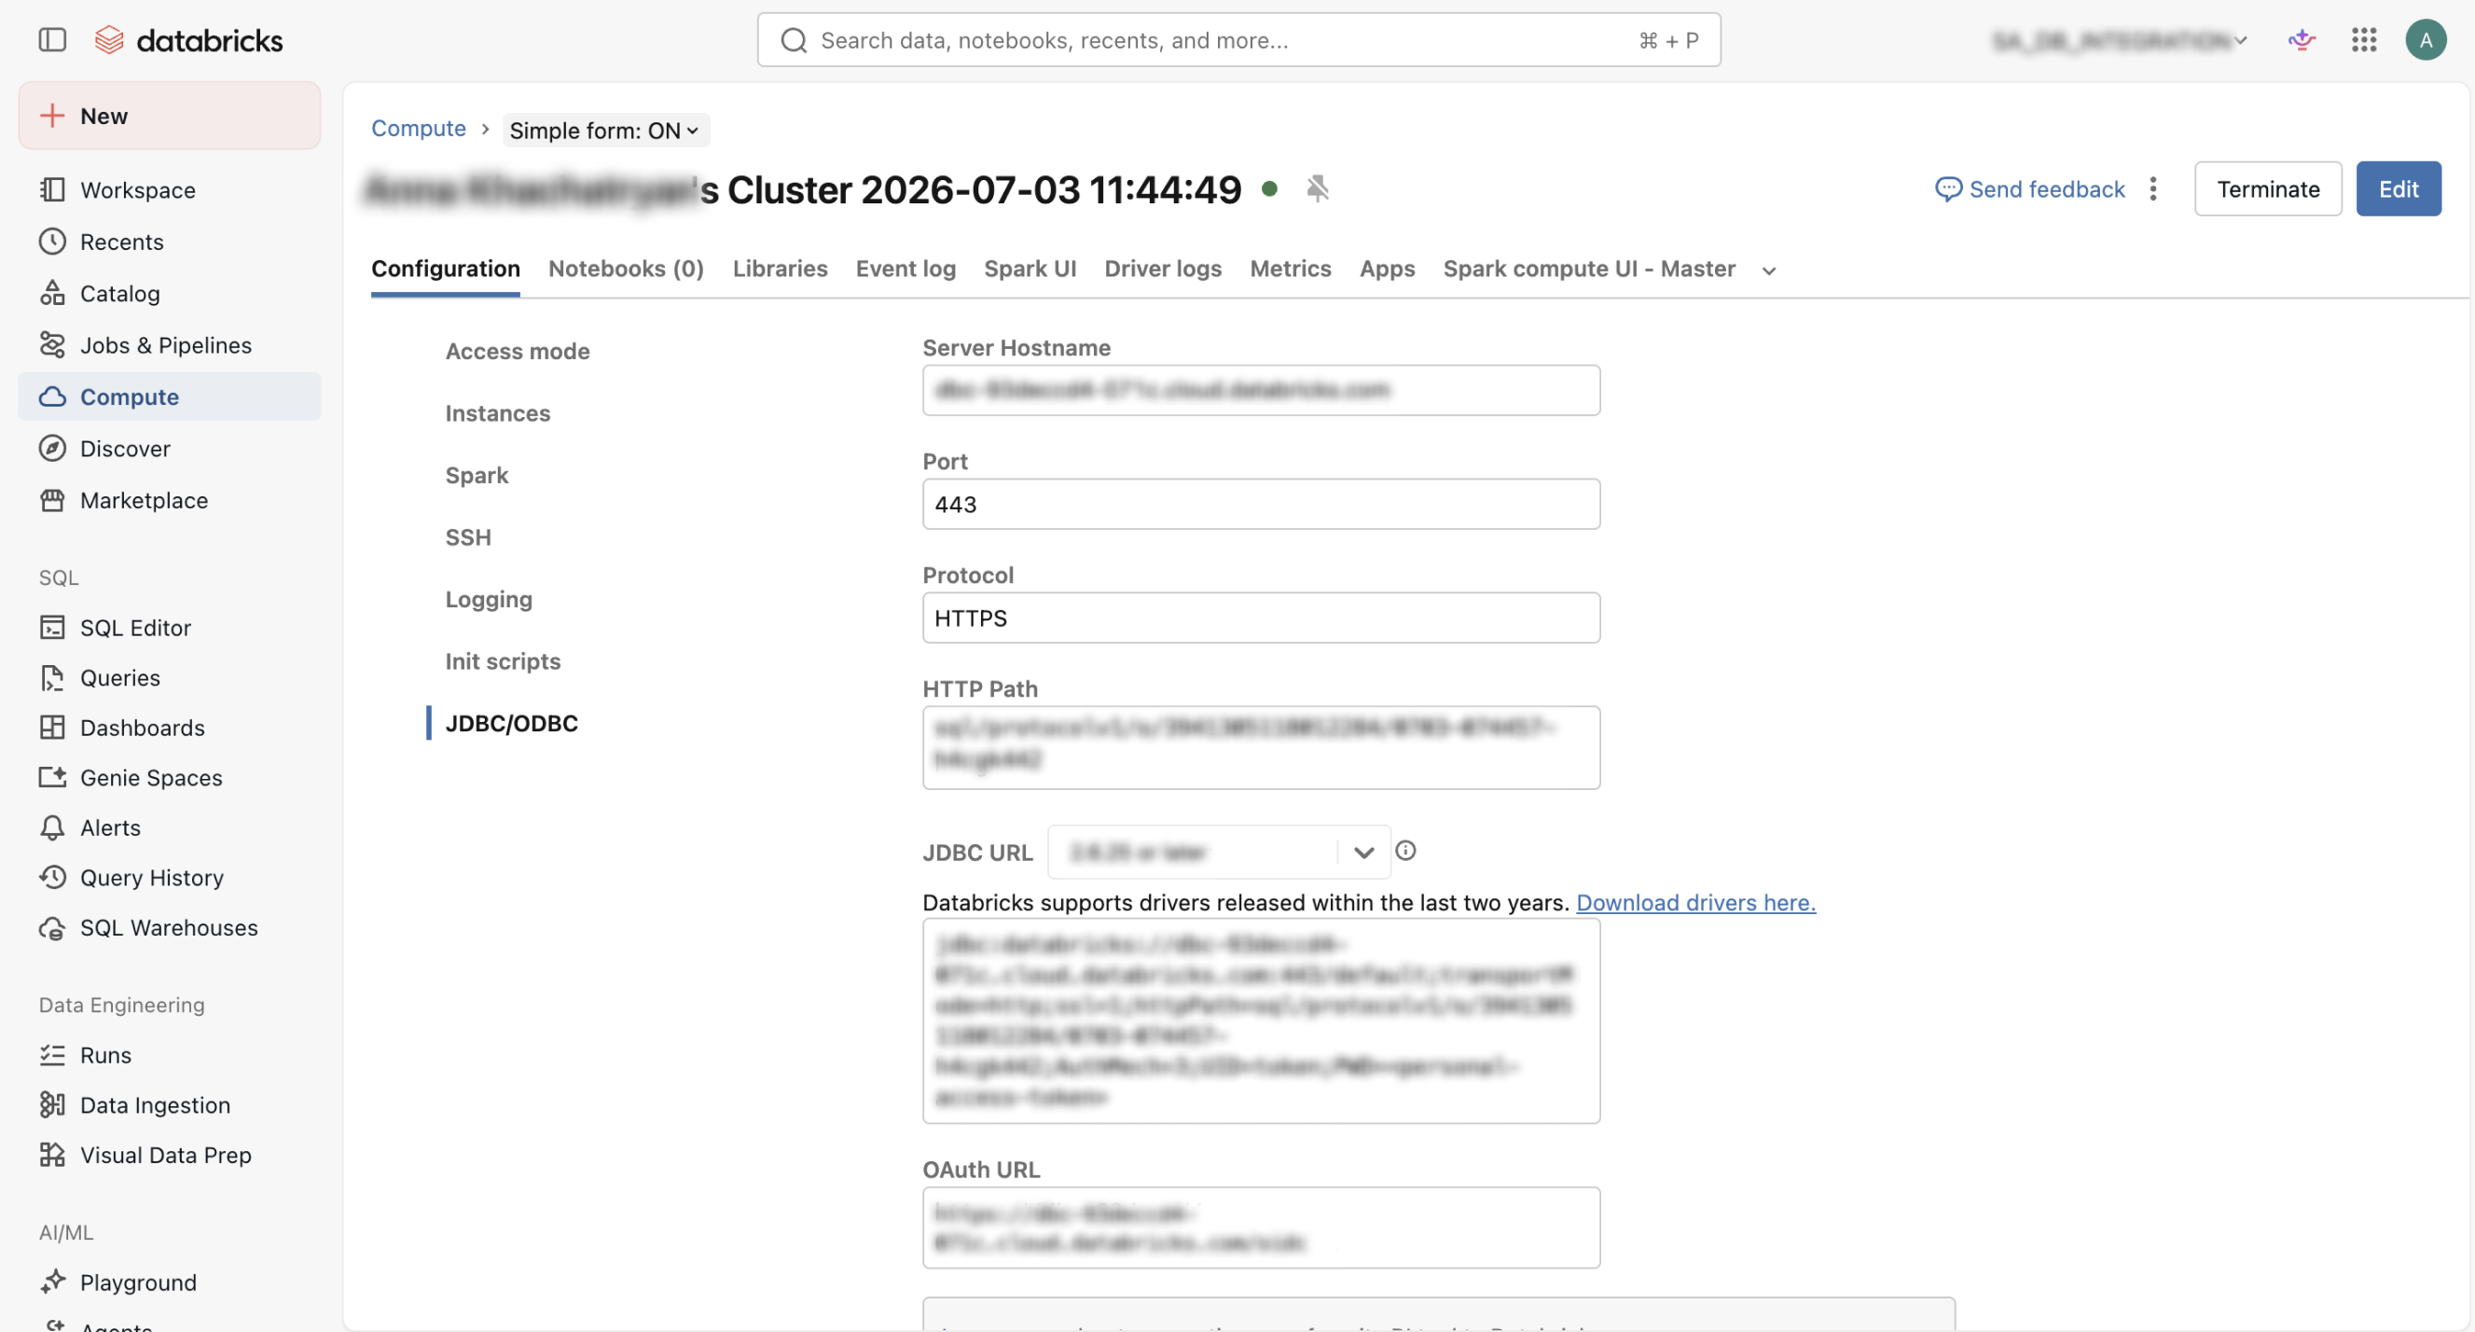
Task: Click the JDBC URL text area
Action: [x=1261, y=1020]
